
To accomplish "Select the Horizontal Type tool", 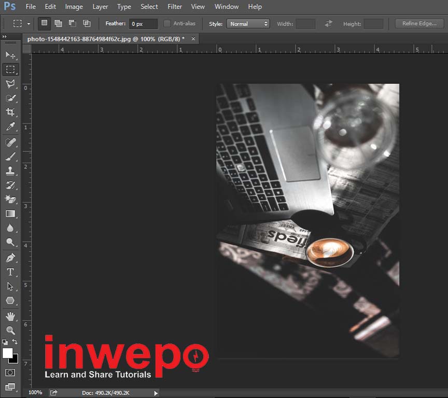I will point(10,272).
